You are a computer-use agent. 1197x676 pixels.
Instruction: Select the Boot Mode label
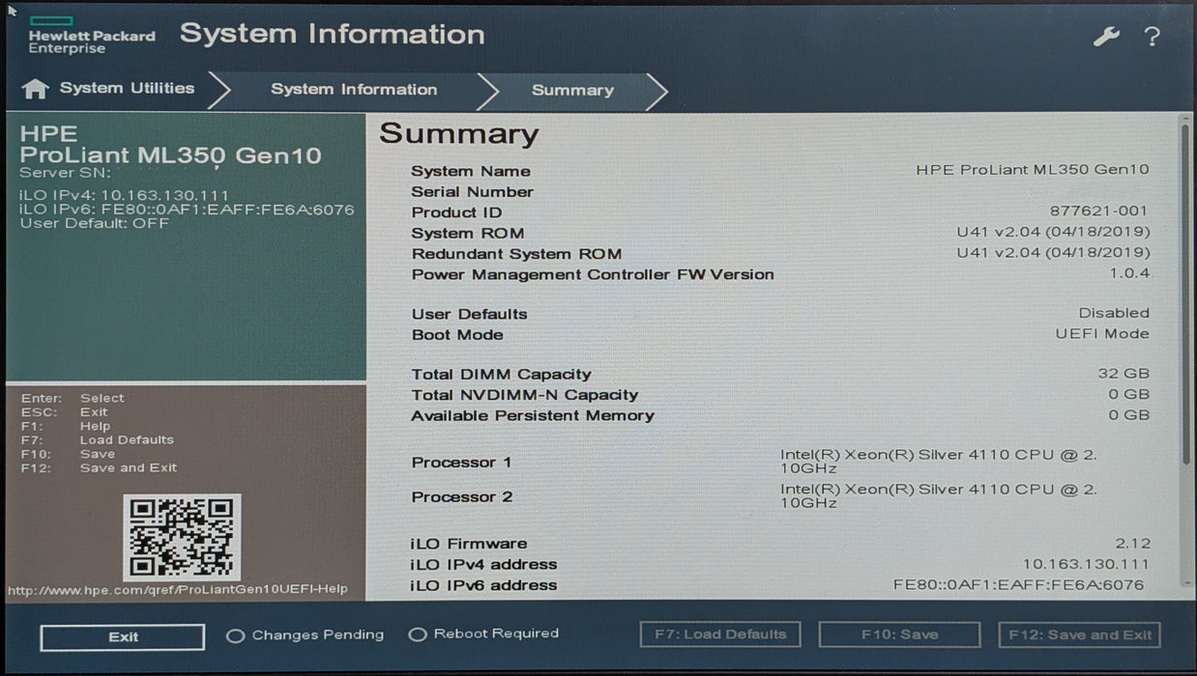[457, 334]
